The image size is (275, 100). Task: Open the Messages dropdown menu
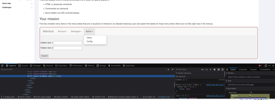[76, 31]
